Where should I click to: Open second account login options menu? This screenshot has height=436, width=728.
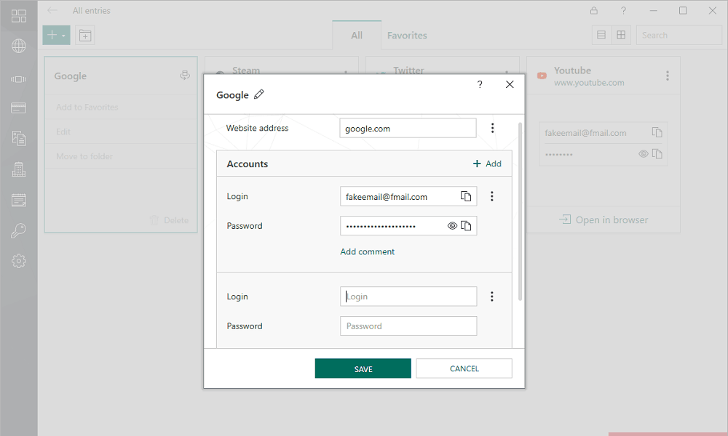click(x=492, y=296)
